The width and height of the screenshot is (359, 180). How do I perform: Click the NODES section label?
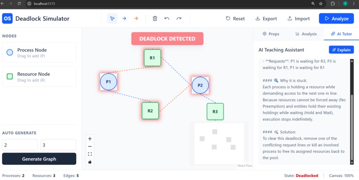(x=9, y=36)
